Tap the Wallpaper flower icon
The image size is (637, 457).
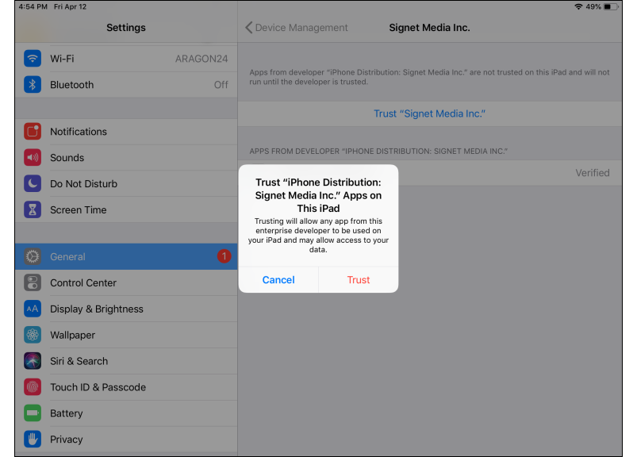(x=33, y=335)
